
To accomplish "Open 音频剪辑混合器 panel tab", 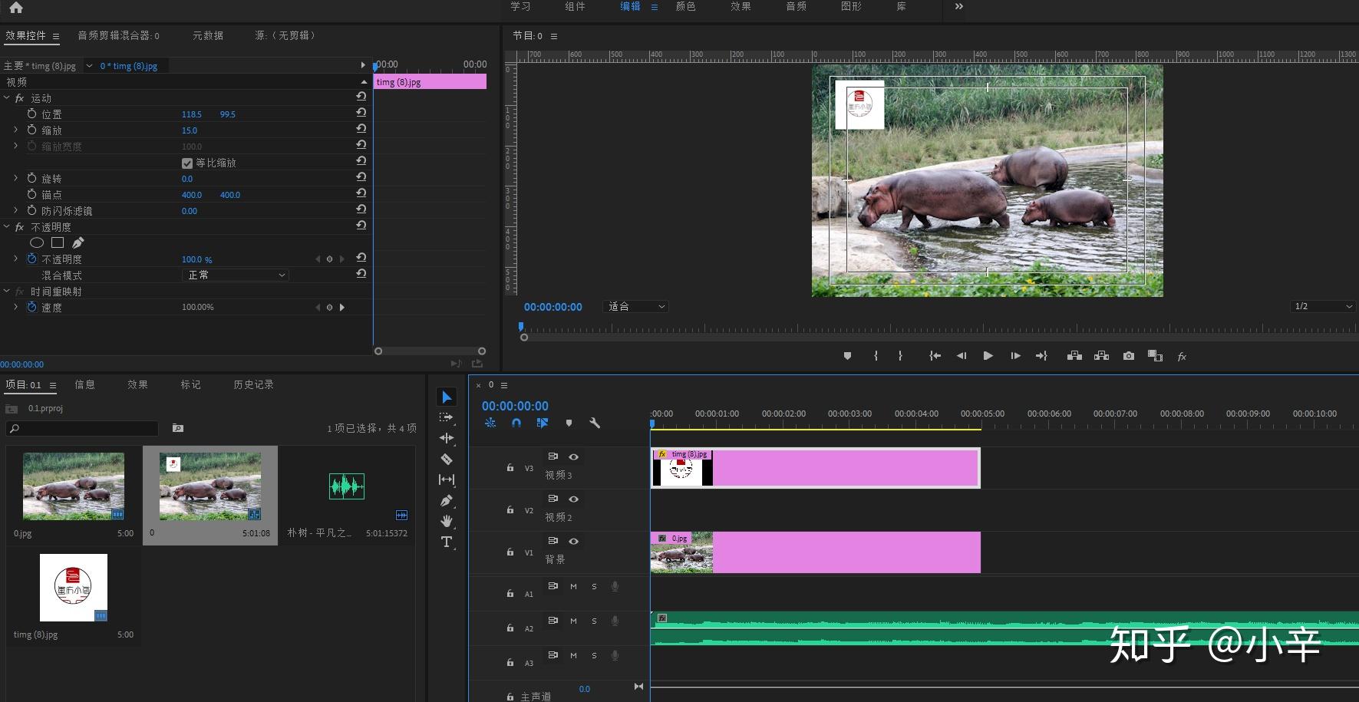I will pyautogui.click(x=118, y=35).
